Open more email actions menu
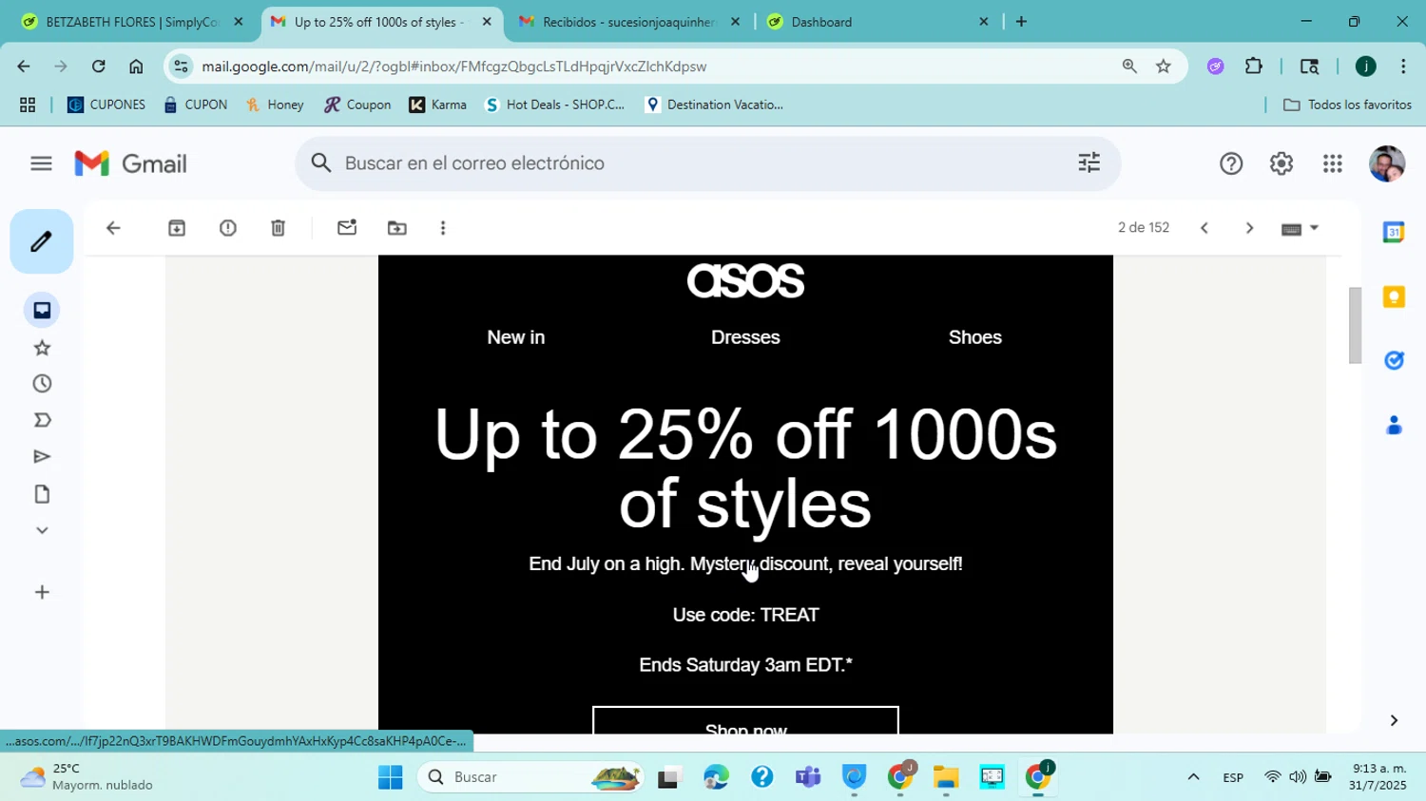Viewport: 1426px width, 801px height. pos(443,228)
